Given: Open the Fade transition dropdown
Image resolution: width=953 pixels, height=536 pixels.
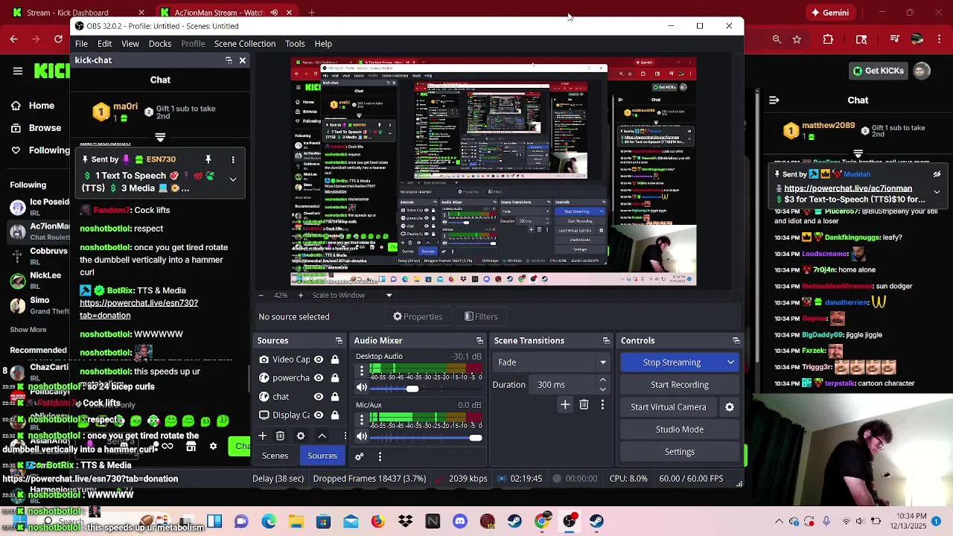Looking at the screenshot, I should [551, 363].
